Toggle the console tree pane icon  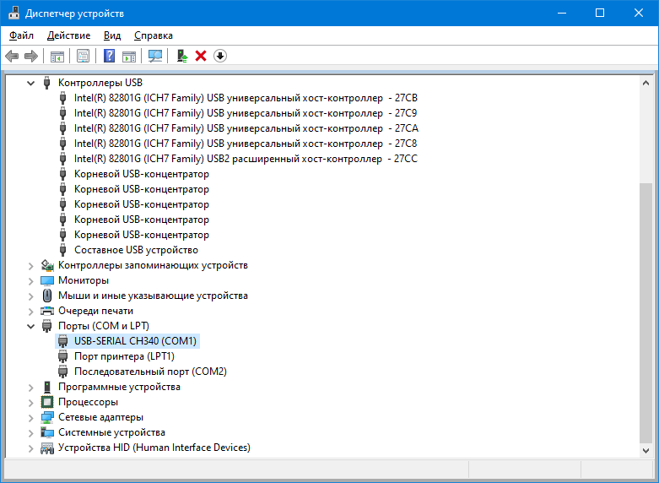57,56
